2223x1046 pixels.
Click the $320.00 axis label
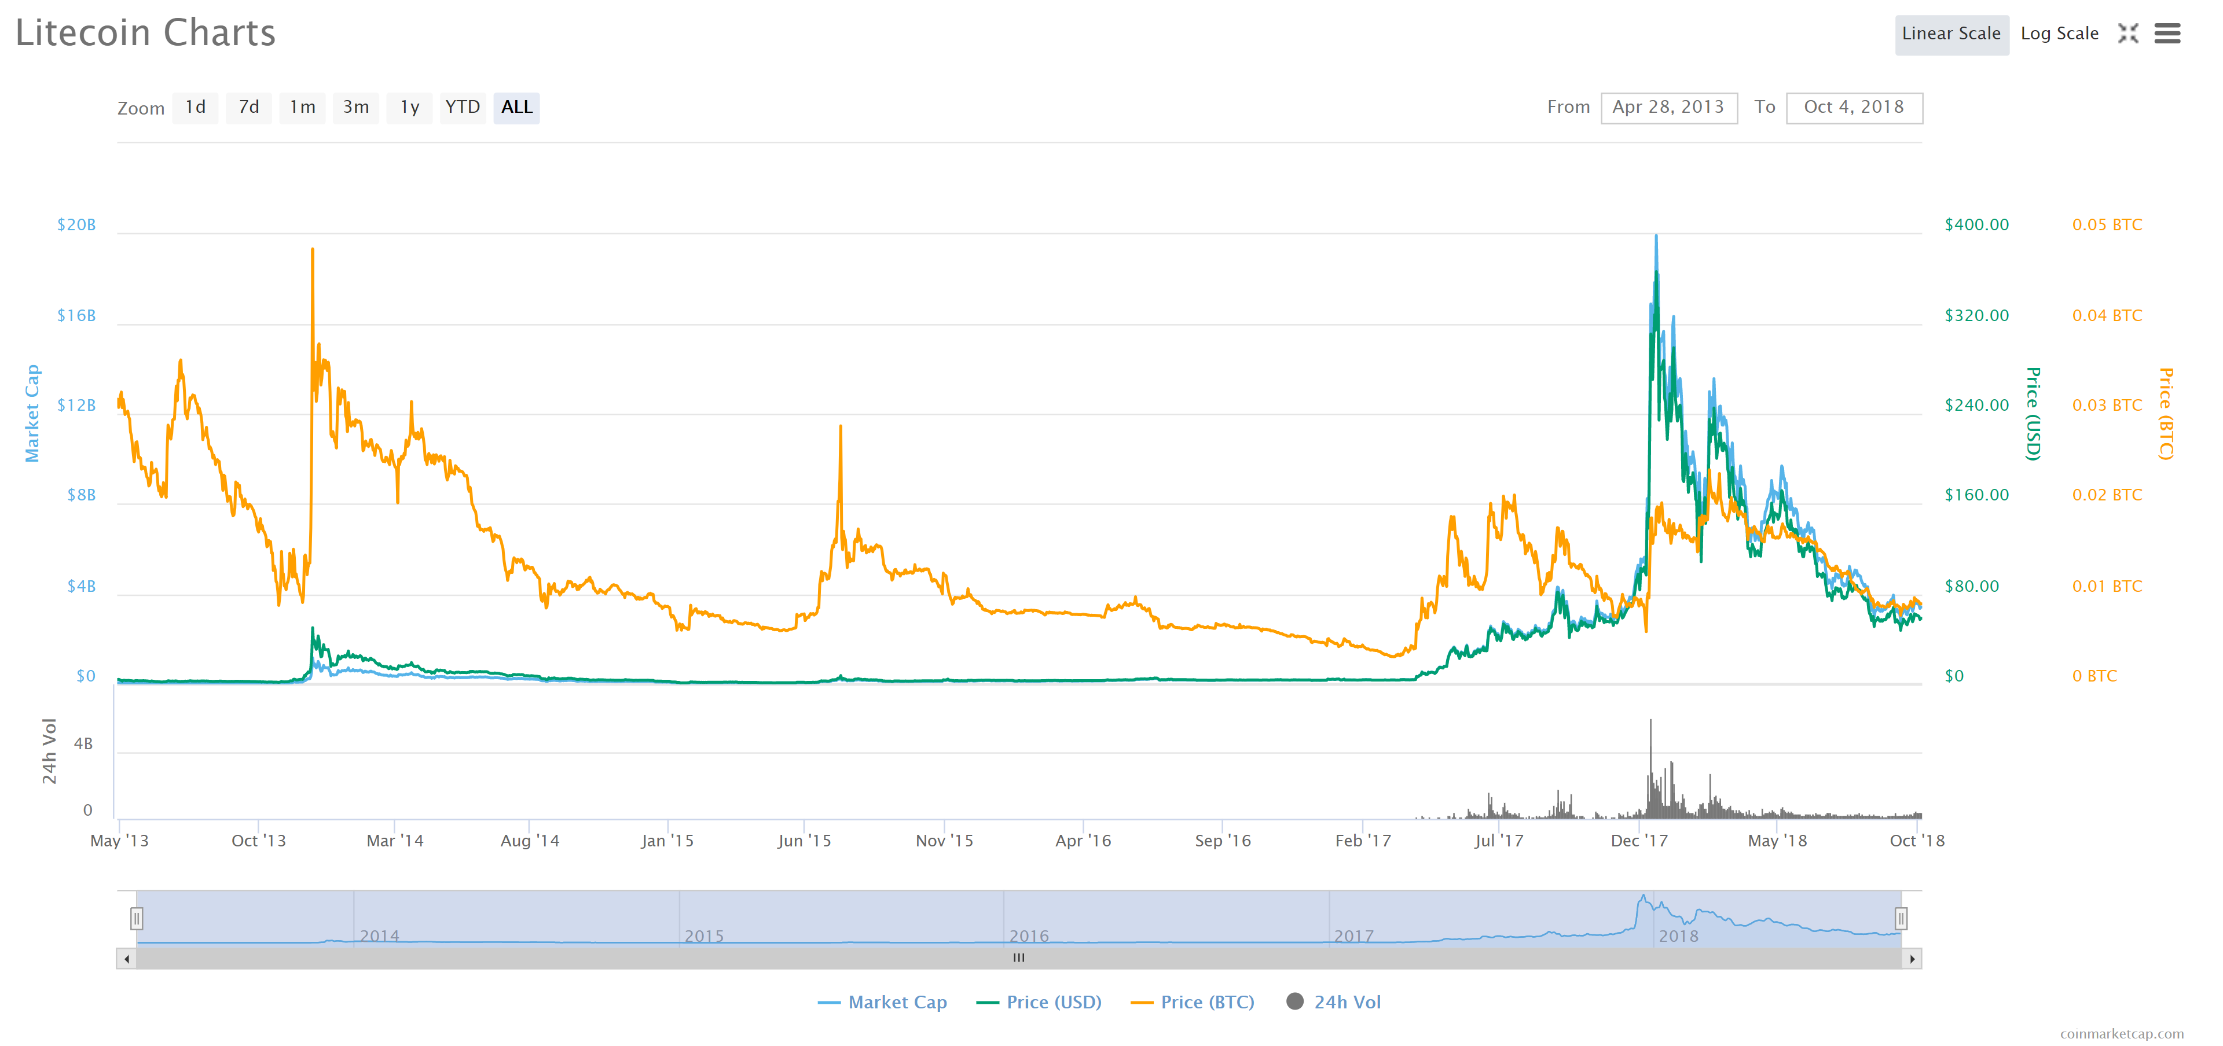(x=1976, y=316)
